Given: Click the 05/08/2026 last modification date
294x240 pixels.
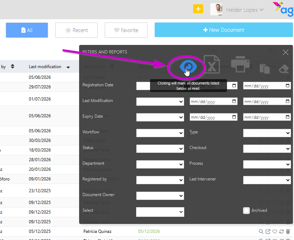Looking at the screenshot, I should pyautogui.click(x=40, y=77).
